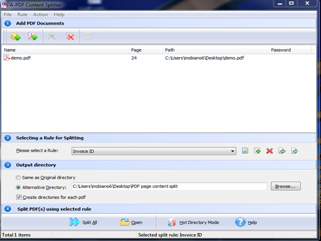Click the Name column header
This screenshot has width=321, height=241.
click(65, 50)
